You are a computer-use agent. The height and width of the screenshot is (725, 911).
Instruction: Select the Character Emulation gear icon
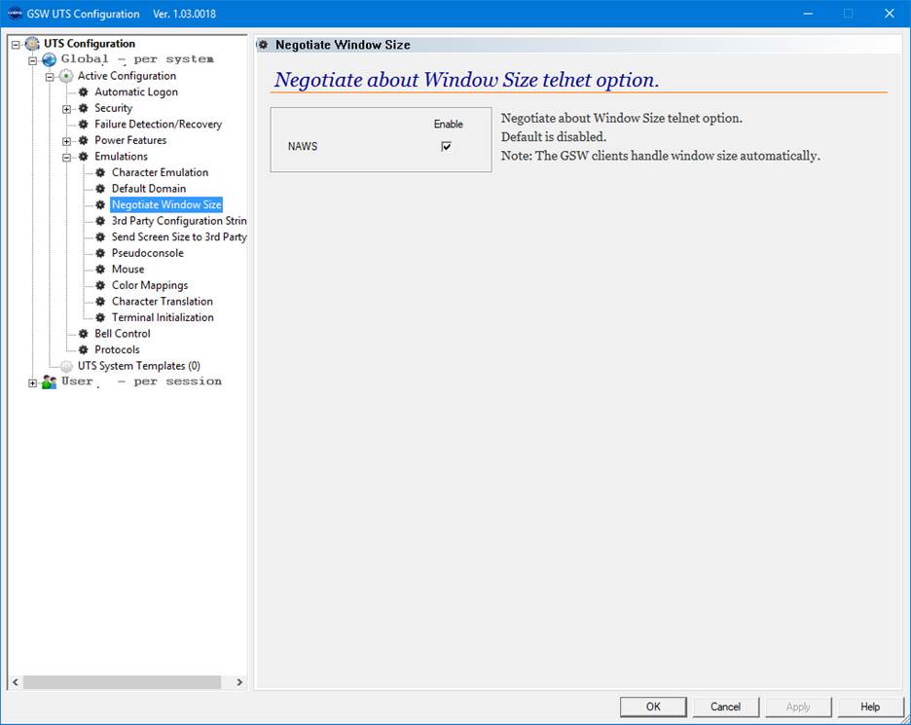coord(100,172)
